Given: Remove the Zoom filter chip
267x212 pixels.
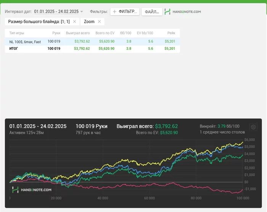Looking at the screenshot, I should point(100,22).
